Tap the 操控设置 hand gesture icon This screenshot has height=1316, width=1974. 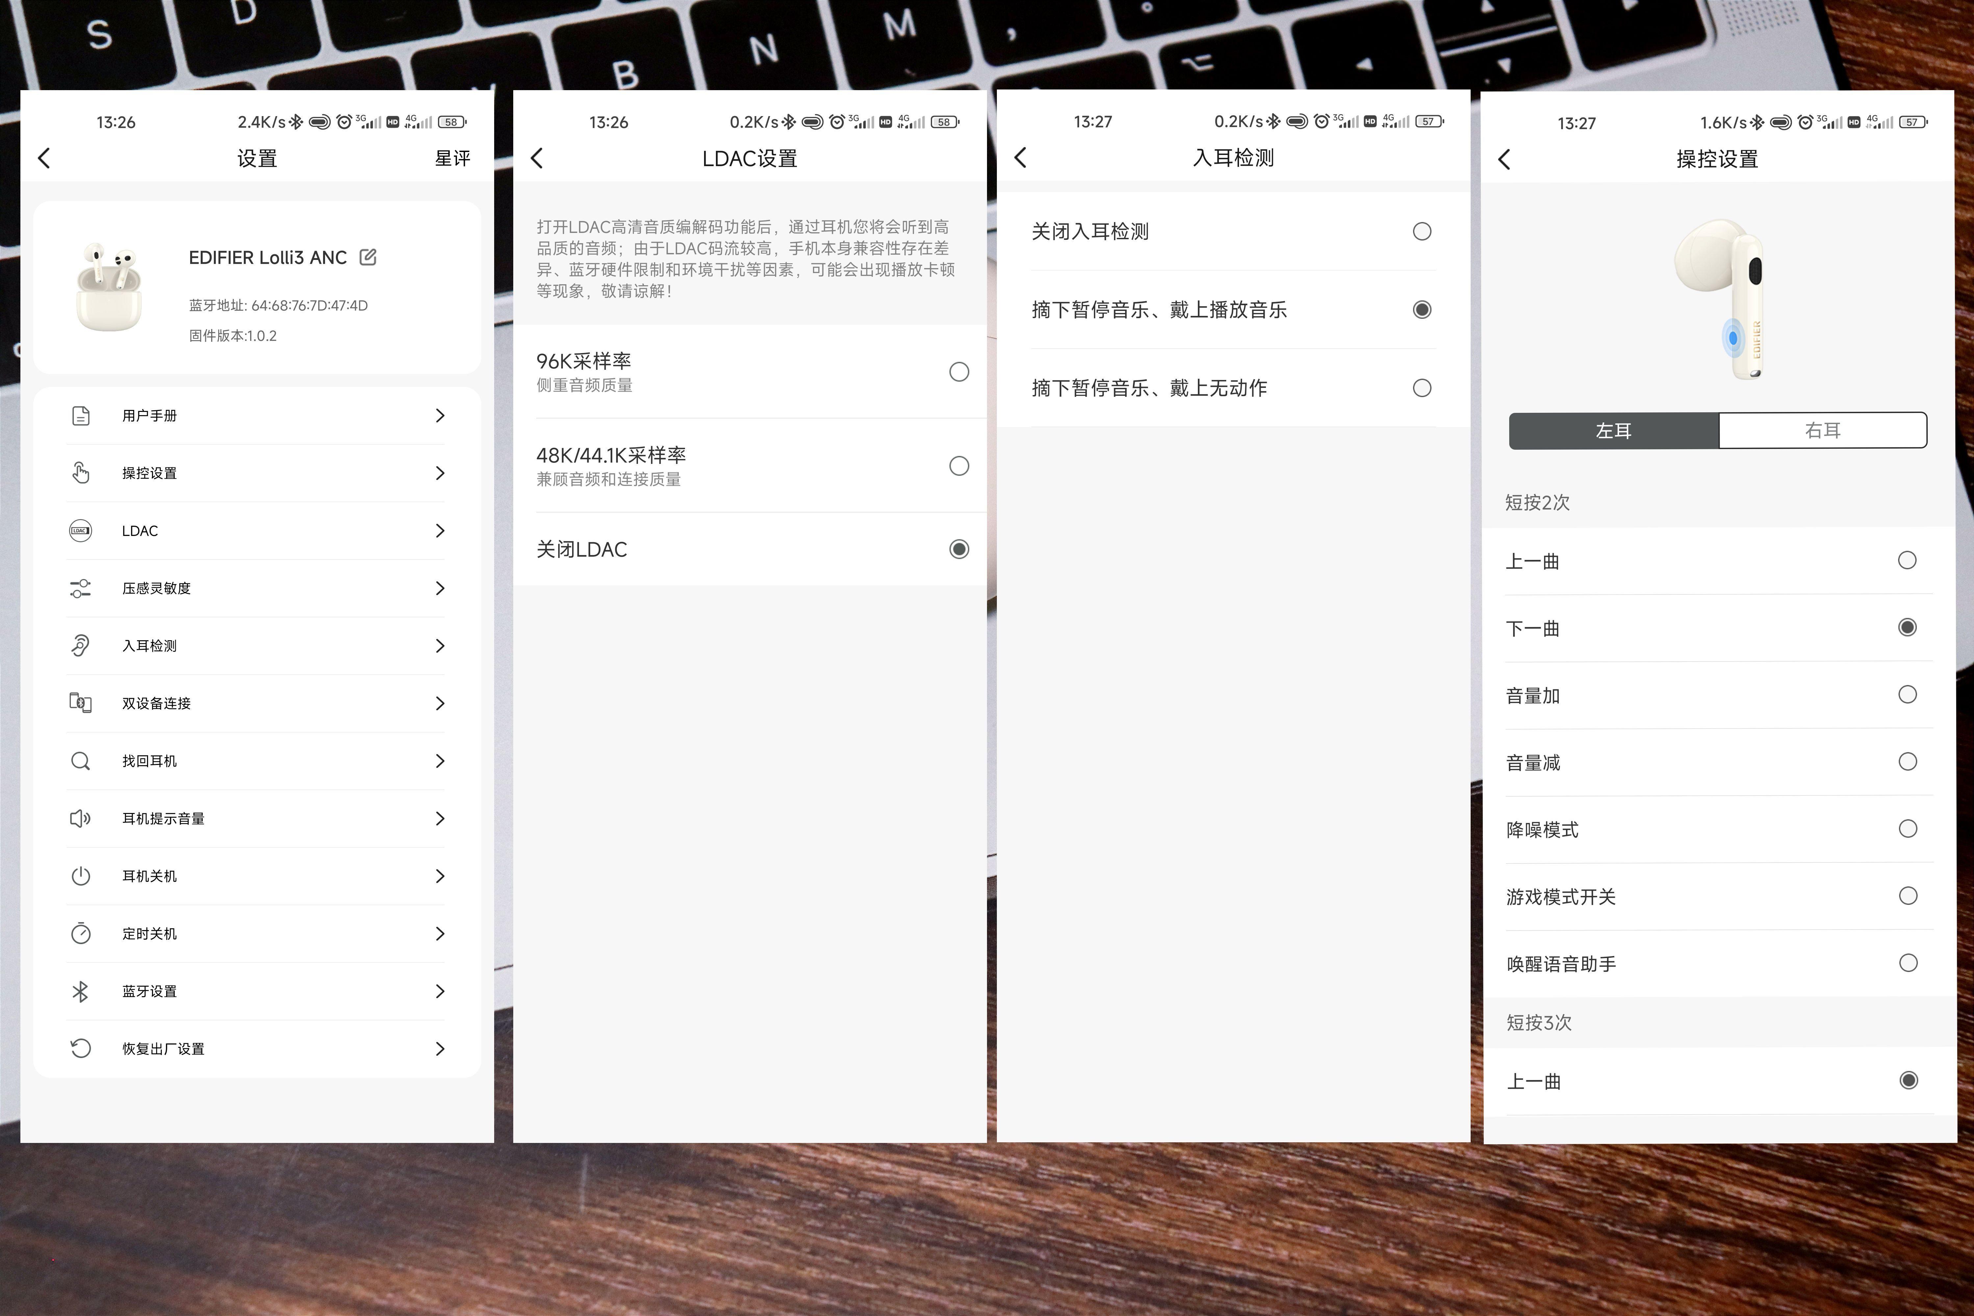click(x=81, y=472)
